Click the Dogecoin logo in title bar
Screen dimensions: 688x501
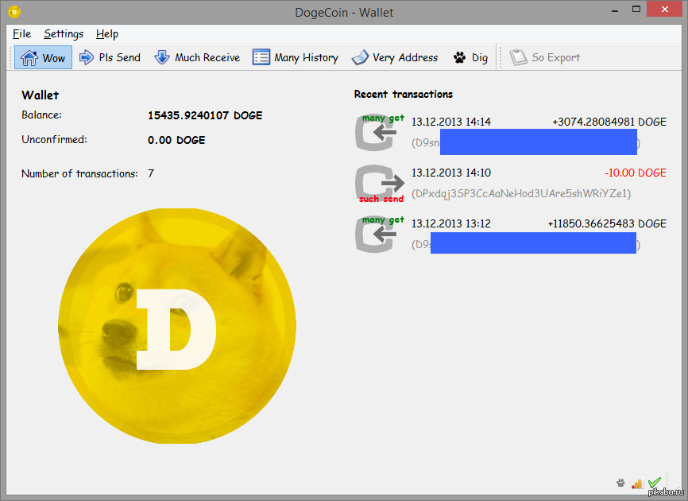14,11
